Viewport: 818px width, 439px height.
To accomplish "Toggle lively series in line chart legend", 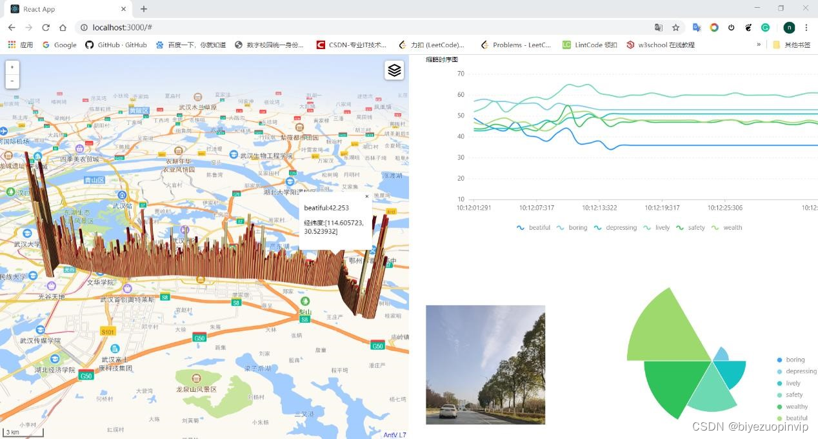I will pyautogui.click(x=656, y=228).
